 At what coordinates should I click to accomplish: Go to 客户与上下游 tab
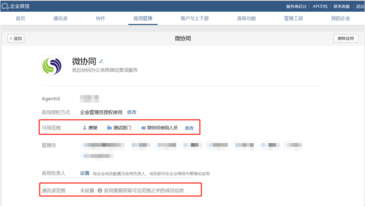click(195, 18)
